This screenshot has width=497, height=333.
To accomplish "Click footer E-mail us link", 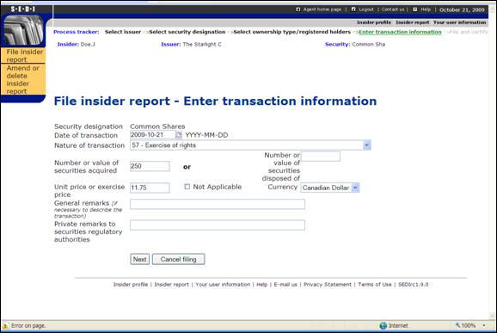I will click(285, 285).
